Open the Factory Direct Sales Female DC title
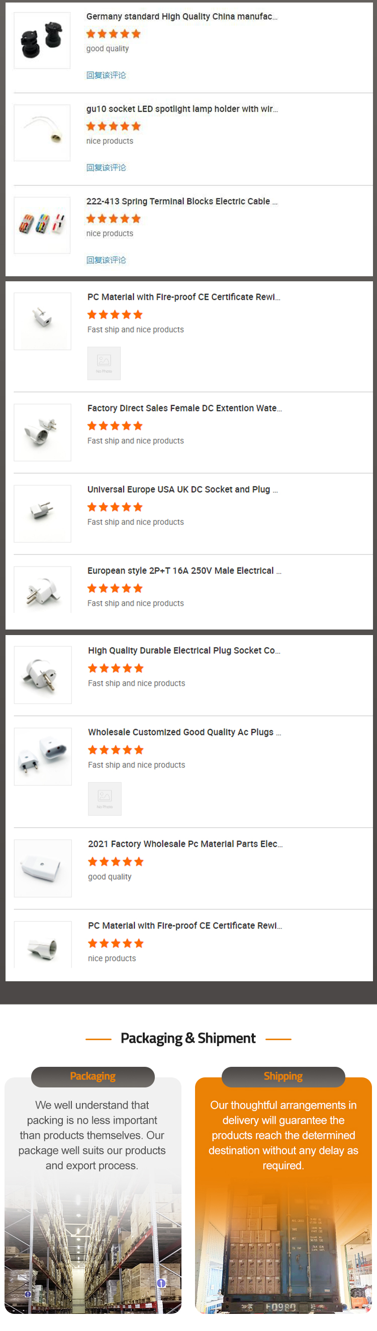377x1331 pixels. point(184,408)
